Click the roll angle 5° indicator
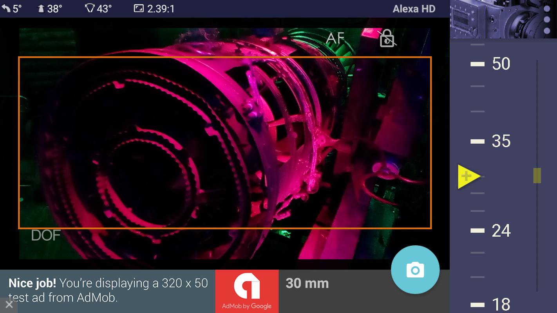Screen dimensions: 557x313 point(11,8)
